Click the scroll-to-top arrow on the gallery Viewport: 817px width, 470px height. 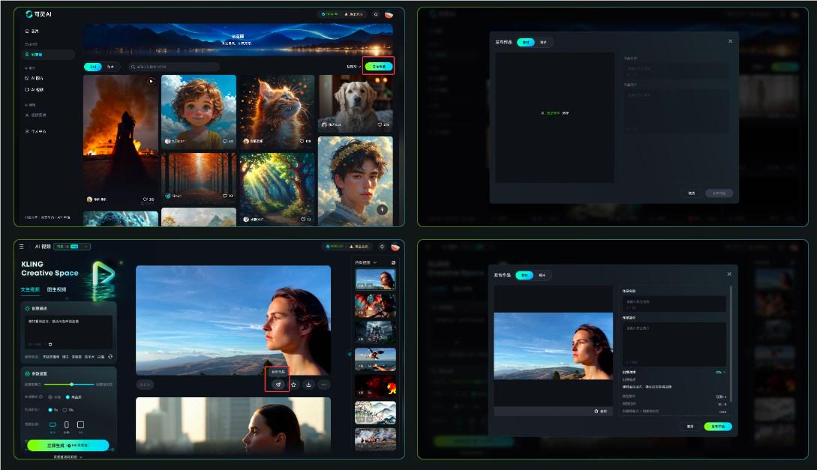(x=382, y=209)
